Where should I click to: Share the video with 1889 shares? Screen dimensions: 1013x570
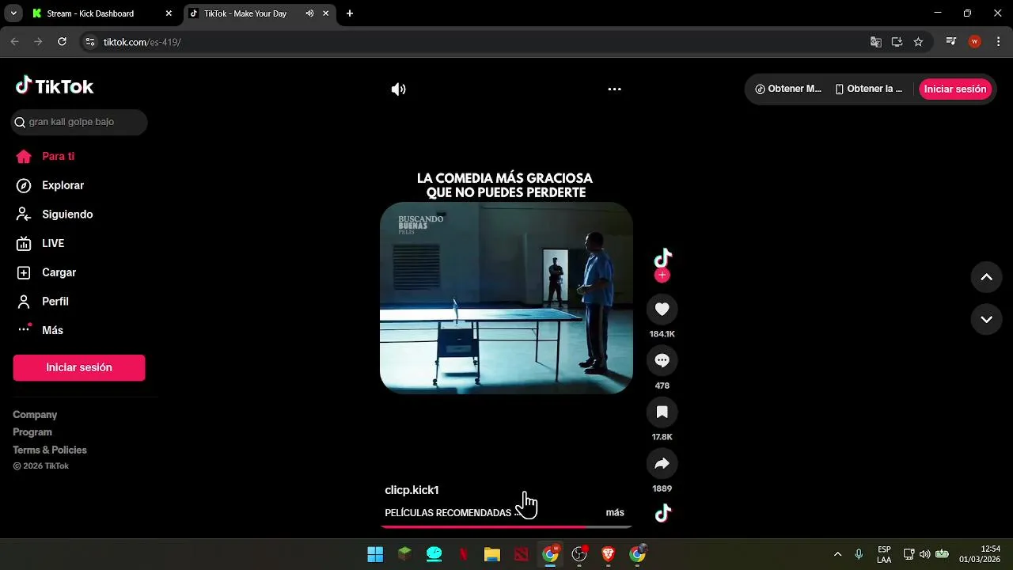(662, 464)
